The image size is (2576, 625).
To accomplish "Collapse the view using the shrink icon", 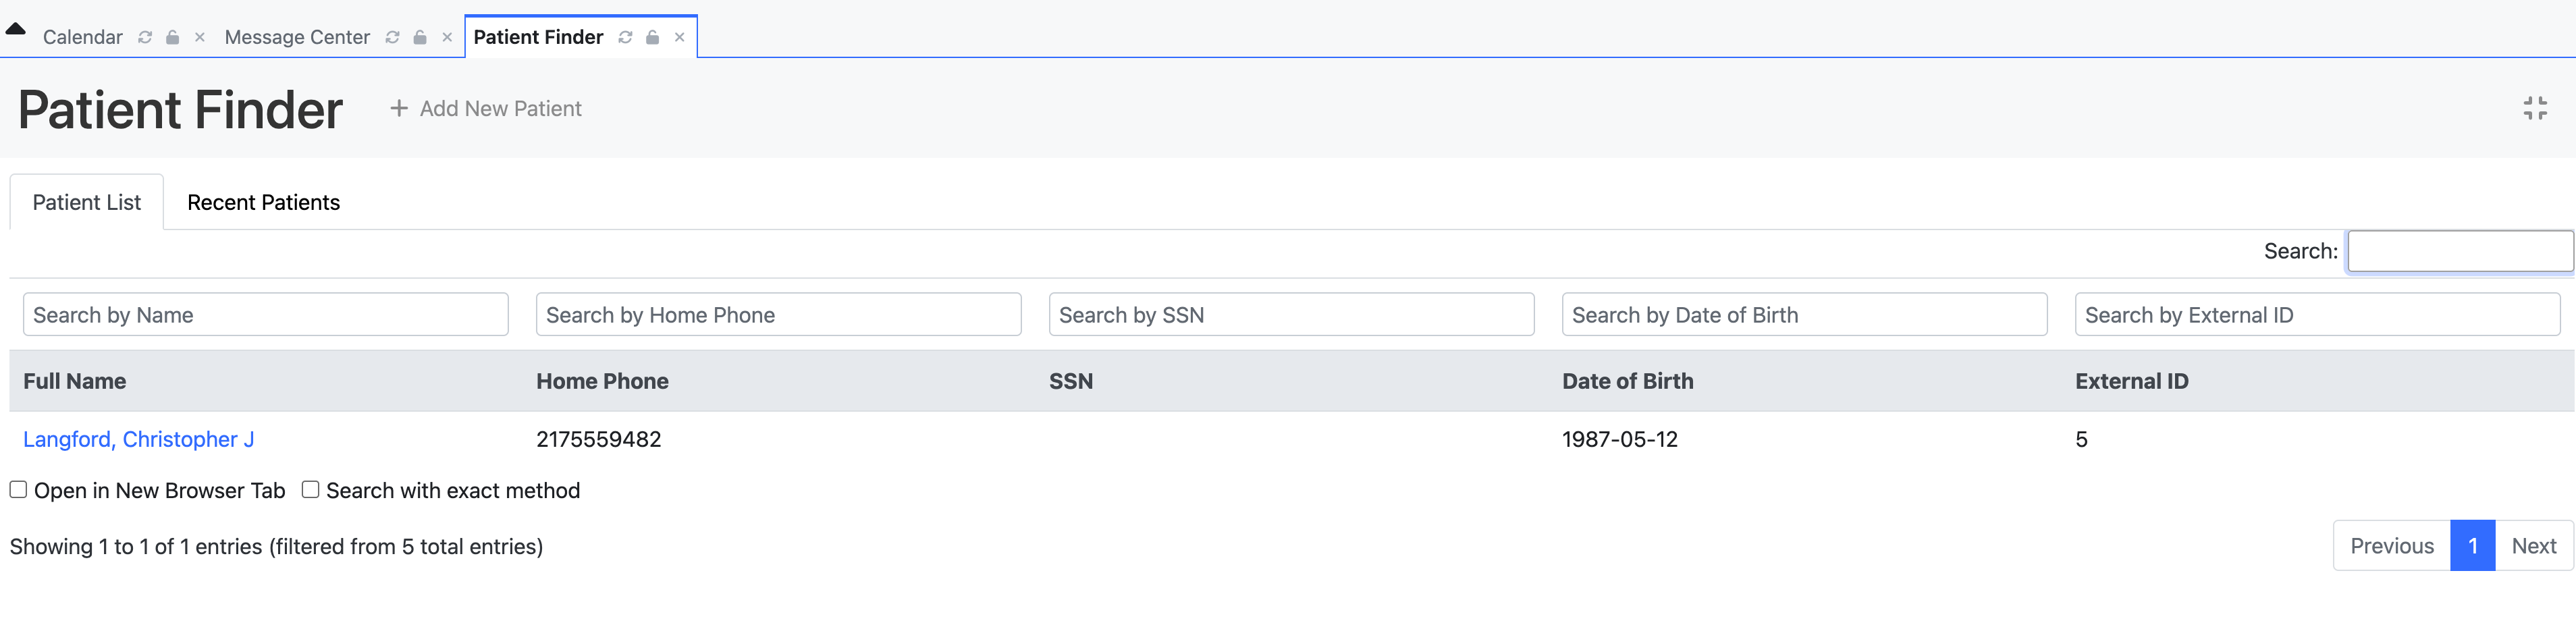I will (x=2536, y=108).
